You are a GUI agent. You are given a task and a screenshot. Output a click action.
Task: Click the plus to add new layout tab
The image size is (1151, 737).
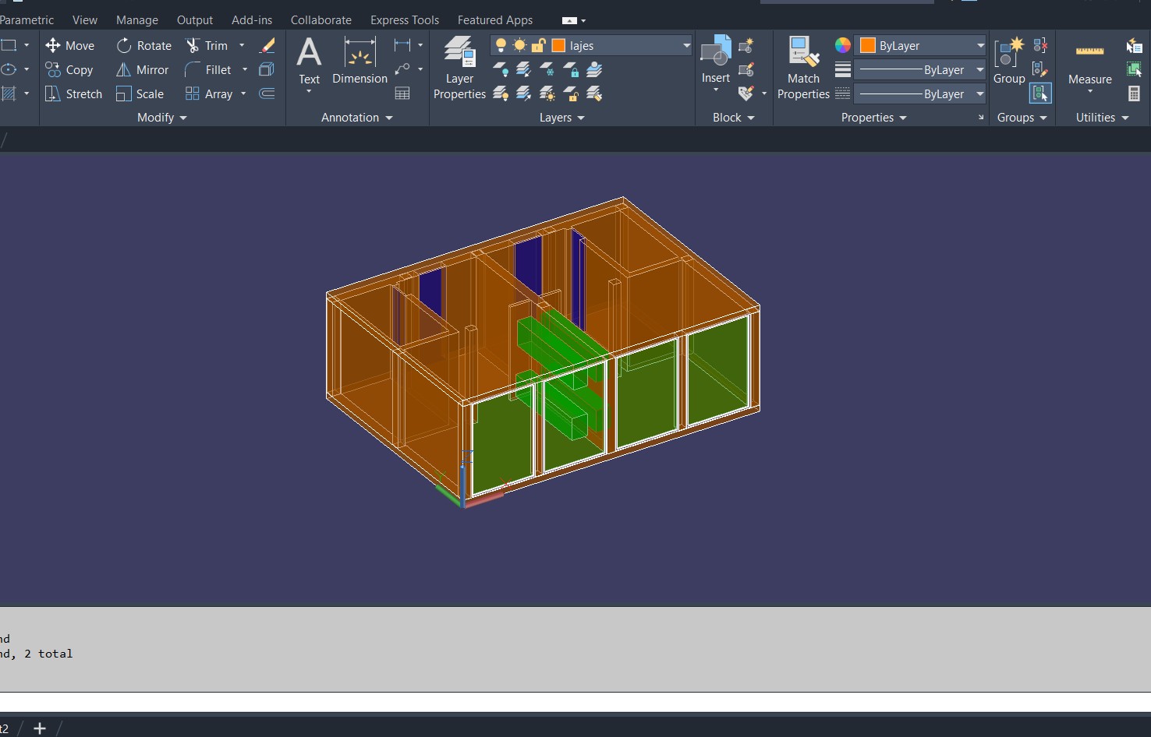(x=40, y=728)
